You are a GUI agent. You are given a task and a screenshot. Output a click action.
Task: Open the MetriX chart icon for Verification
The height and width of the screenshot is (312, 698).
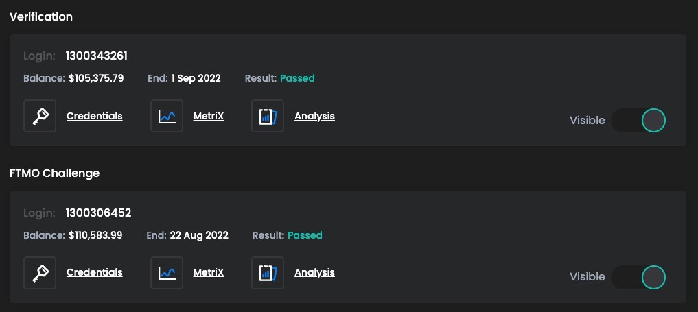click(167, 116)
